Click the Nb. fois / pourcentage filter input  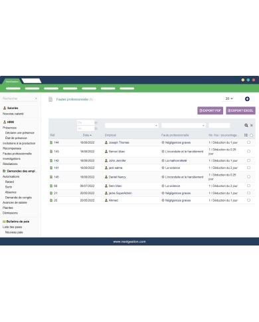coord(219,126)
